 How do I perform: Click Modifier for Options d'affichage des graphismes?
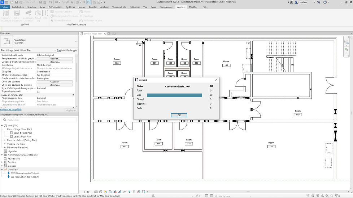coord(55,62)
